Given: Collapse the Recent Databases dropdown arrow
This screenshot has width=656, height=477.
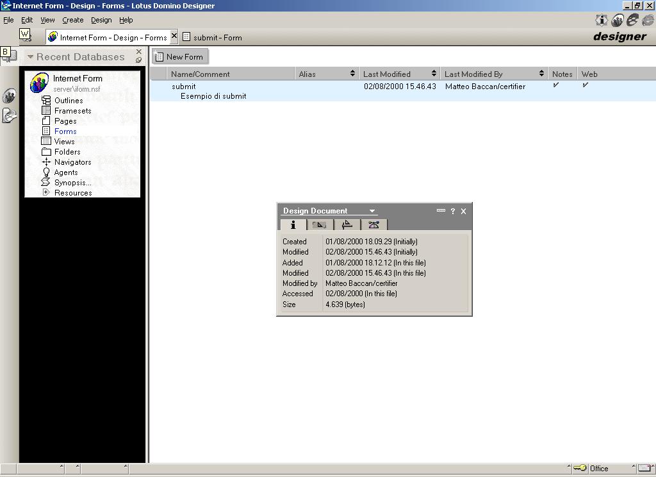Looking at the screenshot, I should point(30,56).
